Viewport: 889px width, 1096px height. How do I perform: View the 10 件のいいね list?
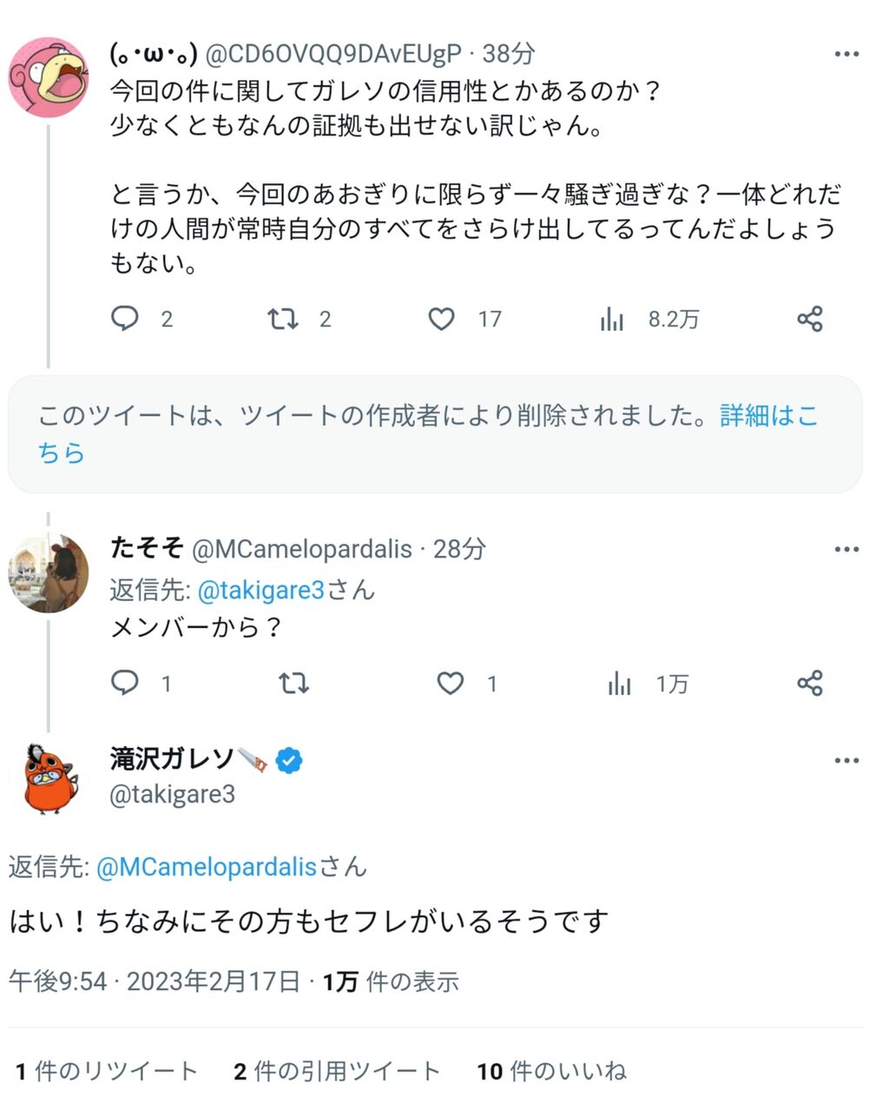coord(551,1072)
